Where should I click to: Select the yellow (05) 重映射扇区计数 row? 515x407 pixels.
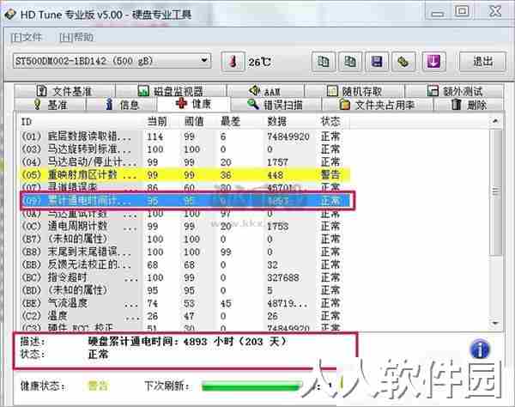pos(184,175)
